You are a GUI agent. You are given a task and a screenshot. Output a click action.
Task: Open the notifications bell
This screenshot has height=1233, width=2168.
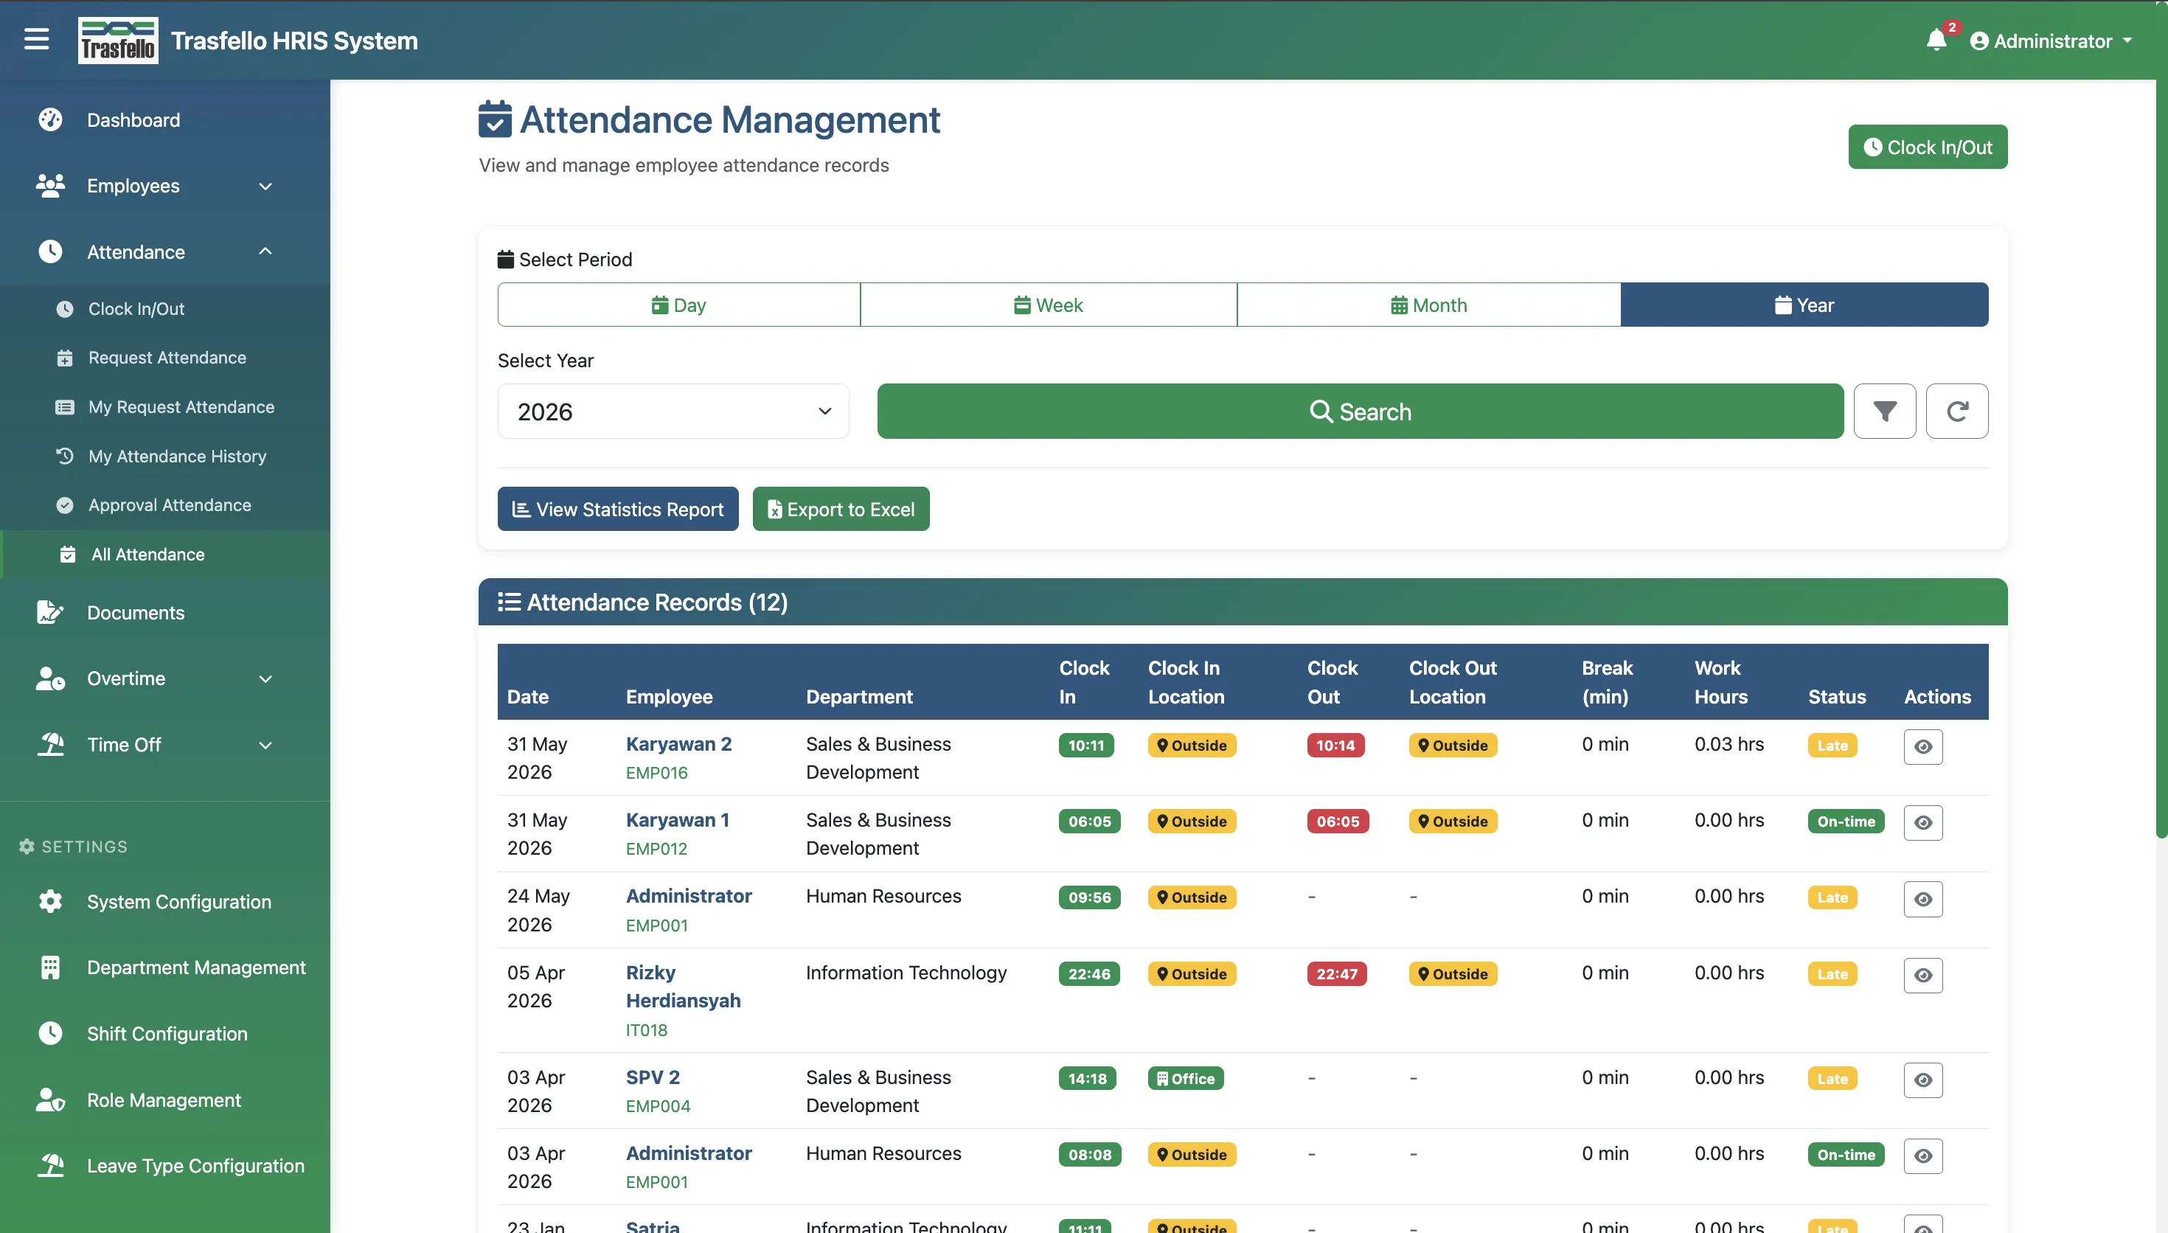point(1936,40)
